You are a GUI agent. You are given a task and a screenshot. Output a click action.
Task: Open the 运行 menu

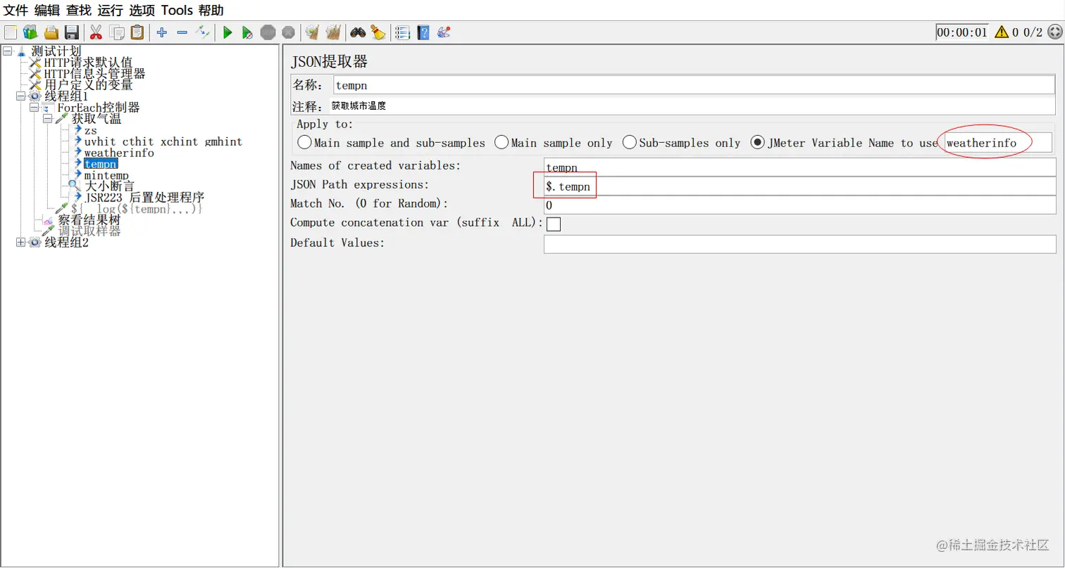click(110, 11)
